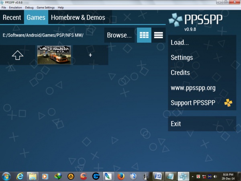Open the red swirl C taskbar icon
Viewport: 241px width, 181px height.
84,177
